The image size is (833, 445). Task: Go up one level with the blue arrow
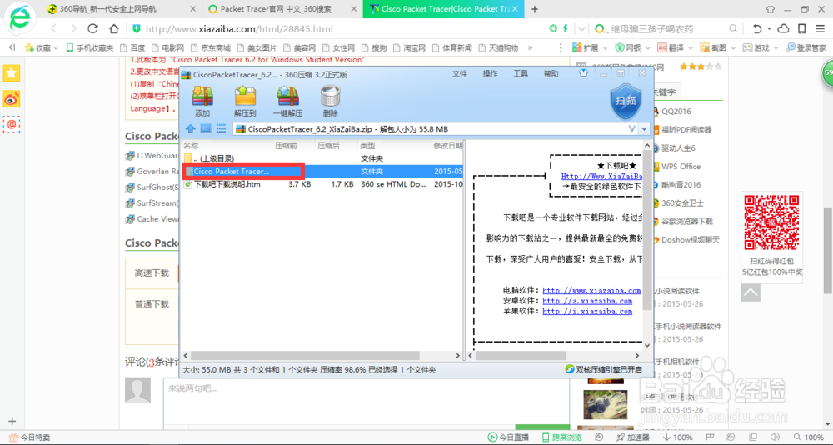pyautogui.click(x=191, y=128)
